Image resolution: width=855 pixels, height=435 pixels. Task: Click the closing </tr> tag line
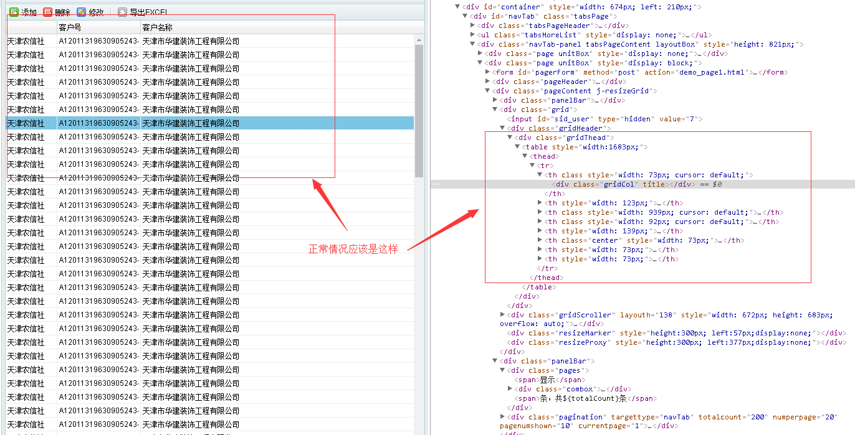click(548, 268)
